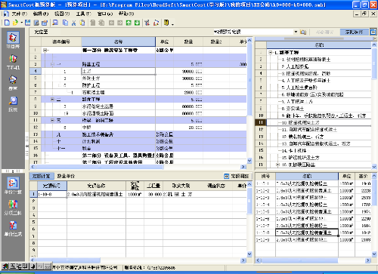This screenshot has width=378, height=274.
Task: Collapse the row 6 tree node 防护工程
Action: 60,85
